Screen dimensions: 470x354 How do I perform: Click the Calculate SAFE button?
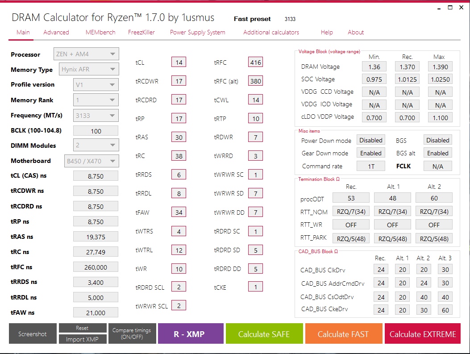point(264,333)
